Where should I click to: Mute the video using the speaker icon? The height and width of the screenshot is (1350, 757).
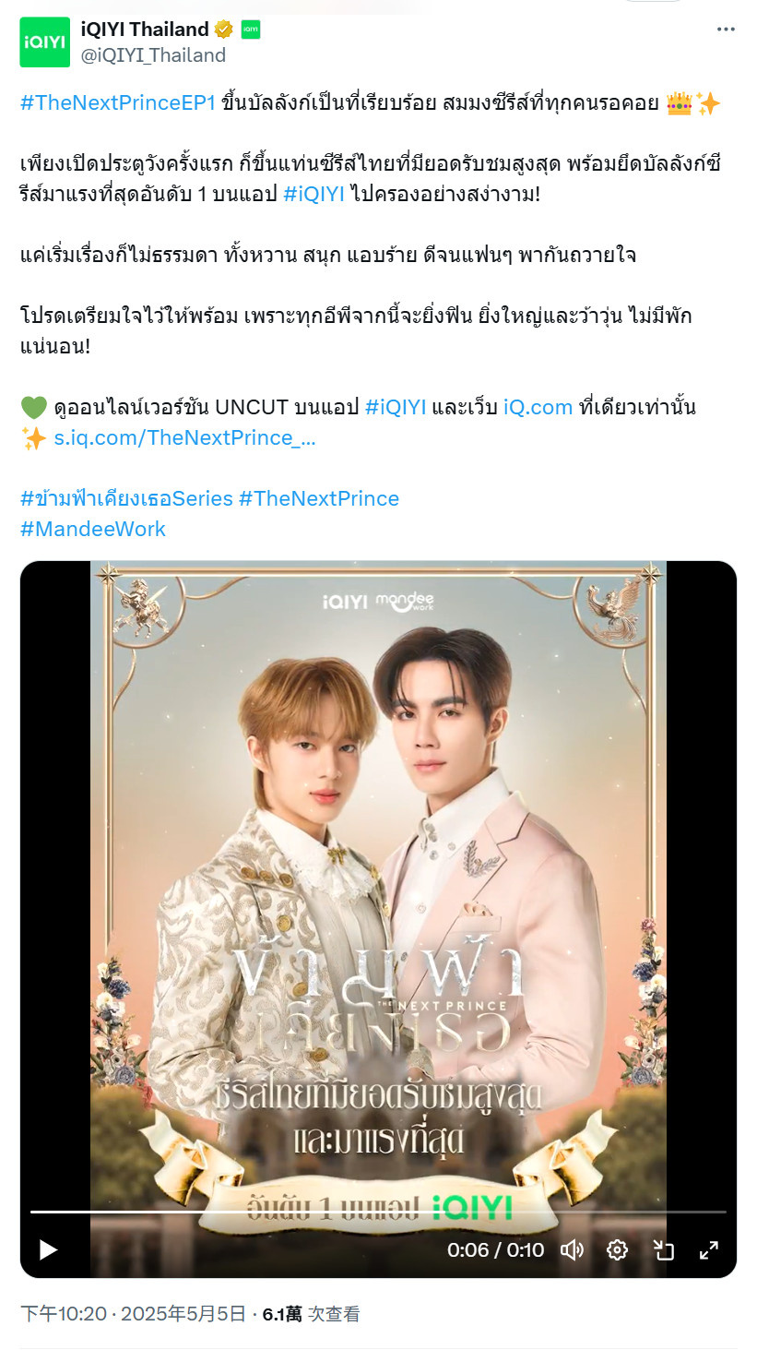(573, 1249)
